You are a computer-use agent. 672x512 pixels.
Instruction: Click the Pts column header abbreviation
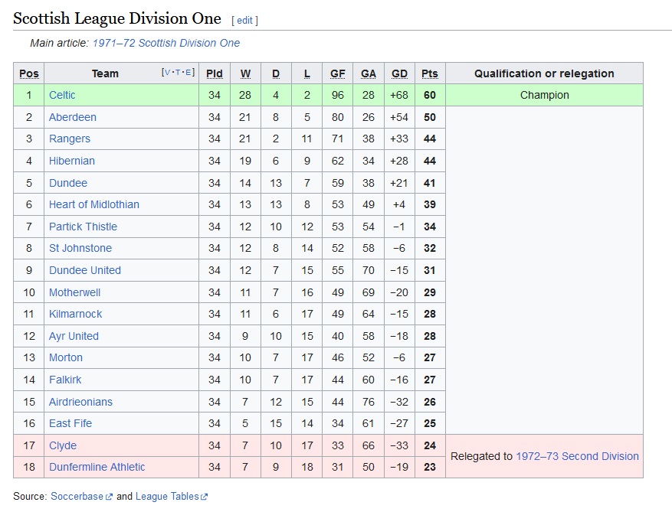click(430, 73)
